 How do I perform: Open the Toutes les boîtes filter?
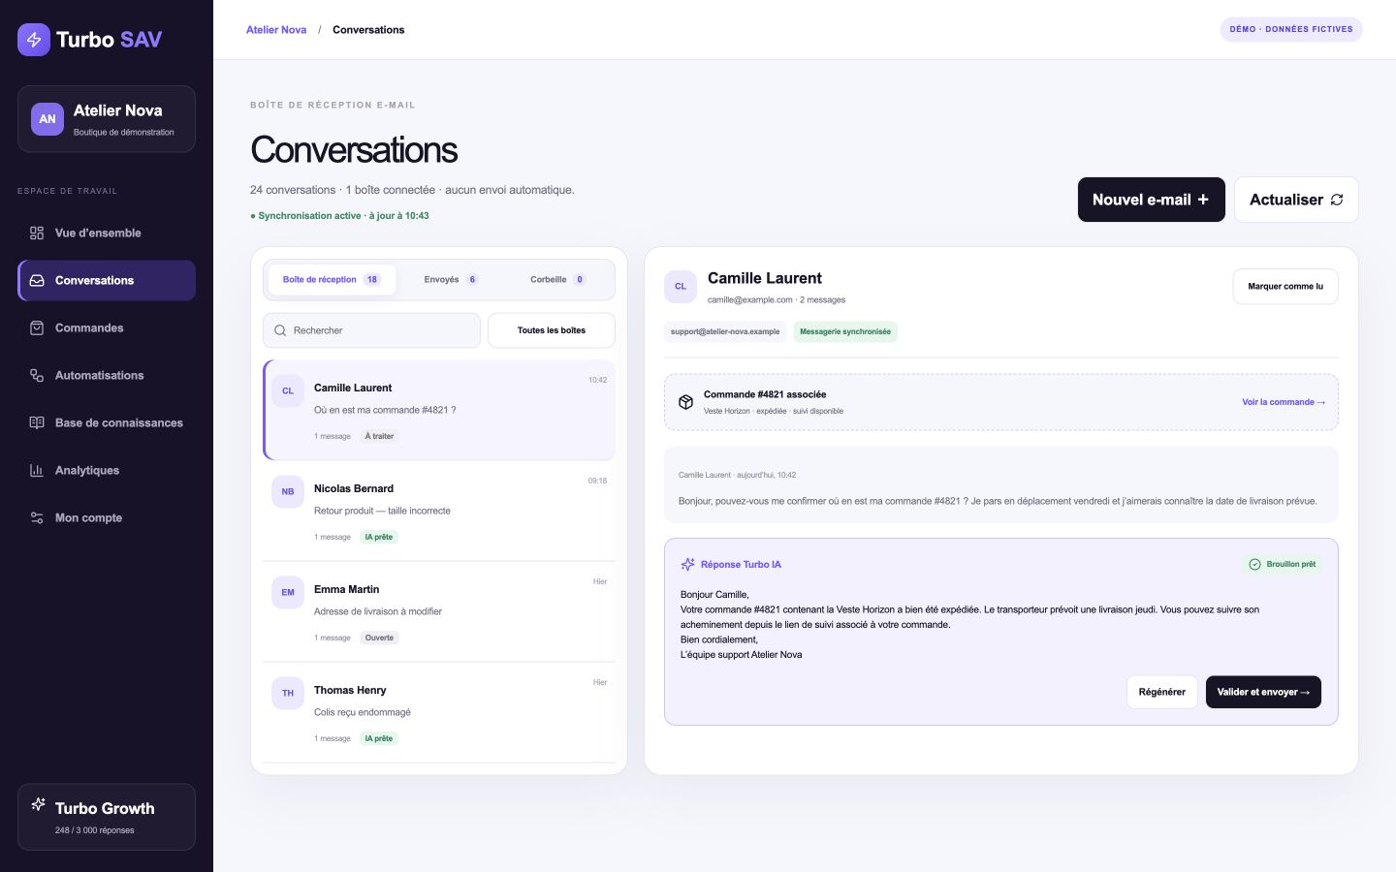pyautogui.click(x=552, y=330)
